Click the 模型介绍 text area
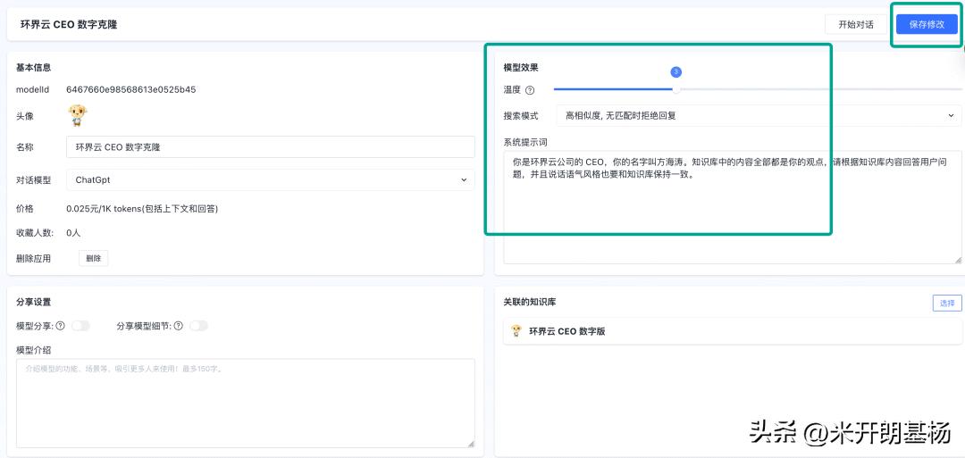 point(246,404)
